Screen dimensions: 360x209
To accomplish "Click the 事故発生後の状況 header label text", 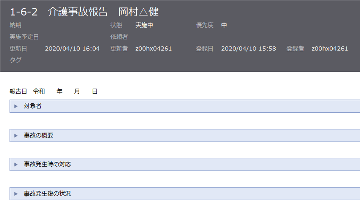I will pos(47,194).
